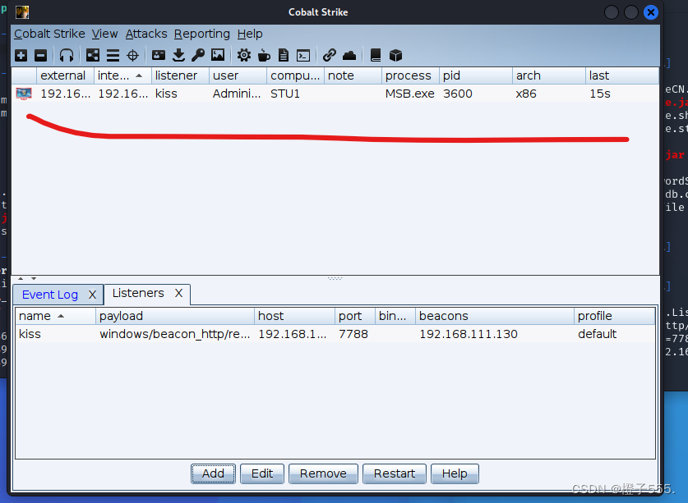The image size is (688, 503).
Task: Click the Add listener button
Action: pos(213,473)
